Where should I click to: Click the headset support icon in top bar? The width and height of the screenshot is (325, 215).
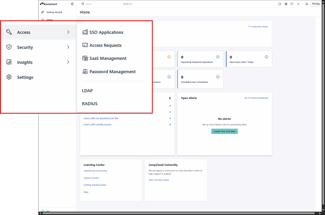click(280, 4)
